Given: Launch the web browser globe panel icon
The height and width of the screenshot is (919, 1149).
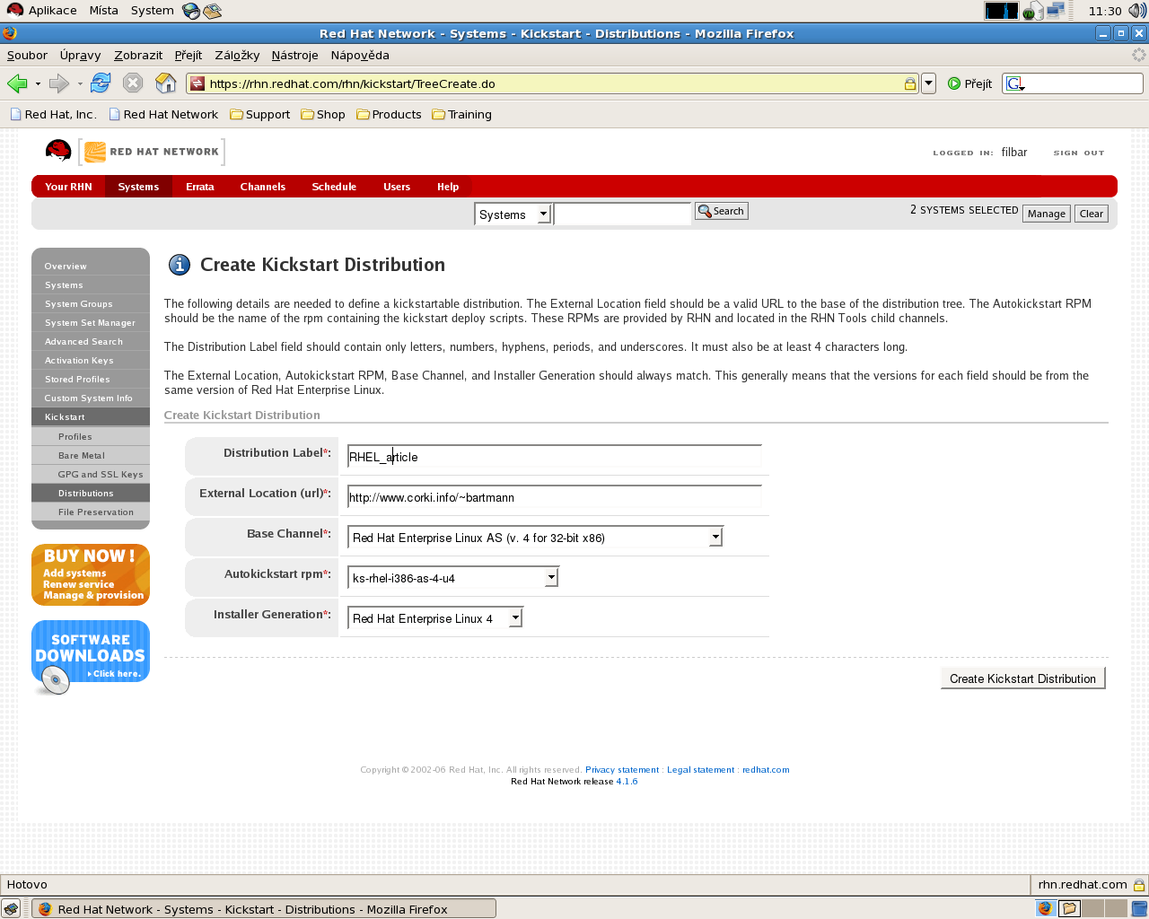Looking at the screenshot, I should coord(190,11).
